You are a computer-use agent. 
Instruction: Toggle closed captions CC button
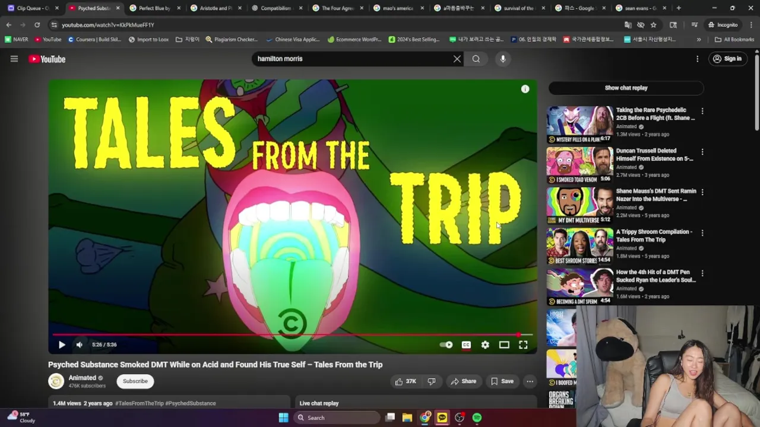pyautogui.click(x=466, y=345)
